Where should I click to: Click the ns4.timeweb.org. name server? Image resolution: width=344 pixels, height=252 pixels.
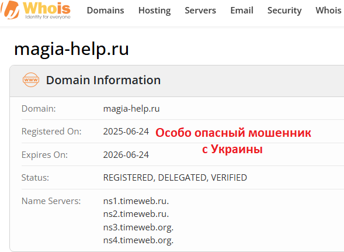tap(138, 240)
